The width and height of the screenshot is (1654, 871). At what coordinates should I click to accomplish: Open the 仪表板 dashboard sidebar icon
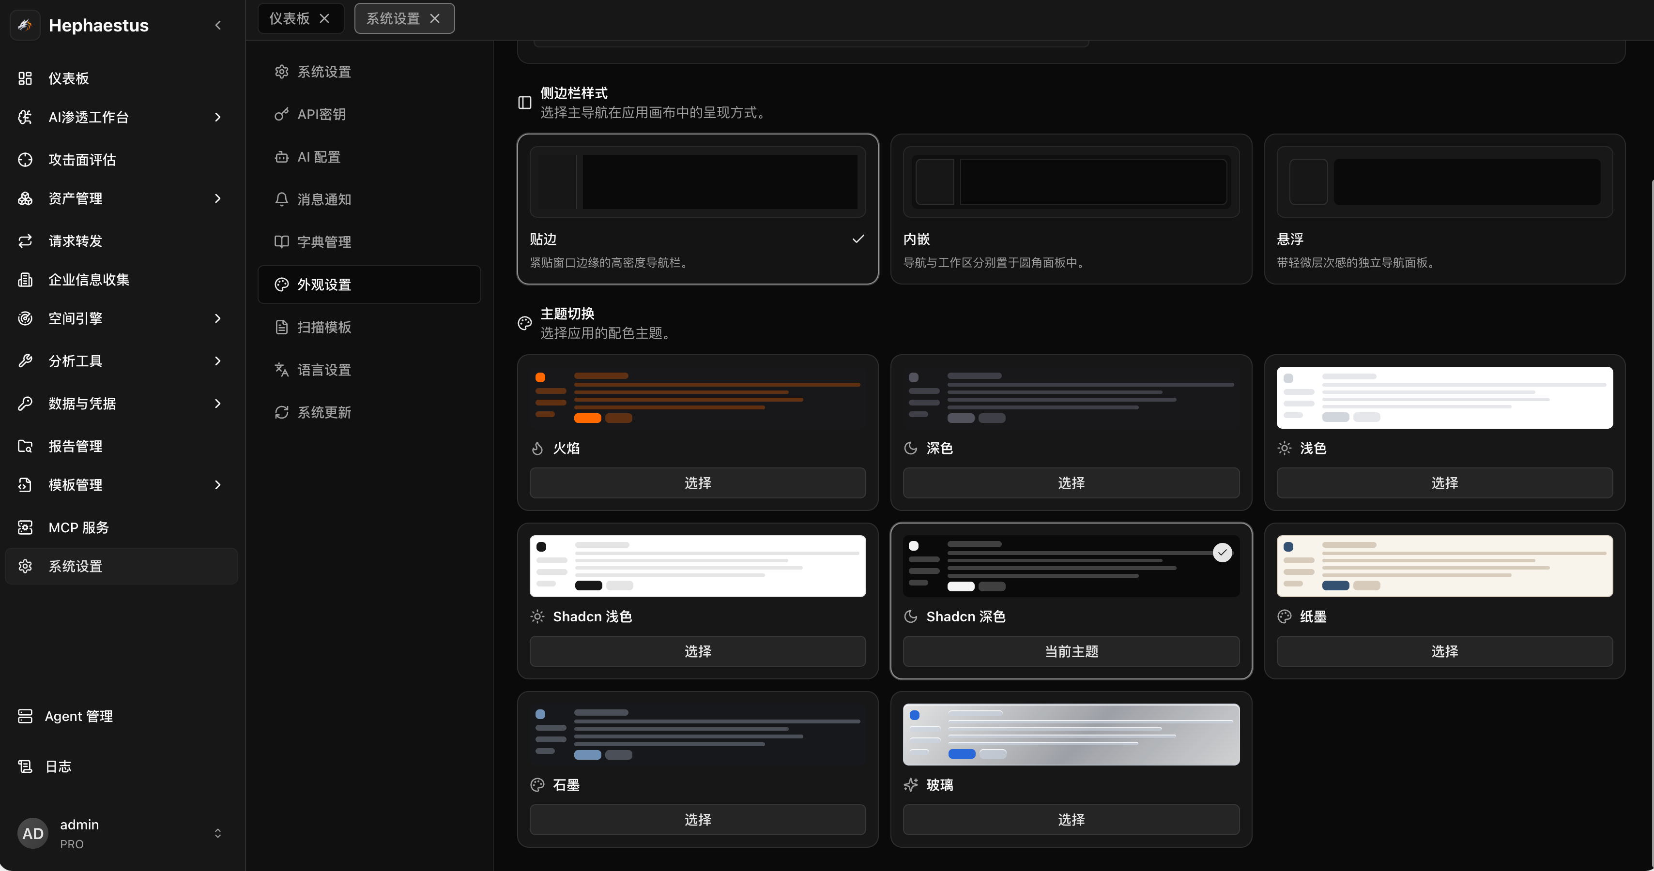(25, 78)
